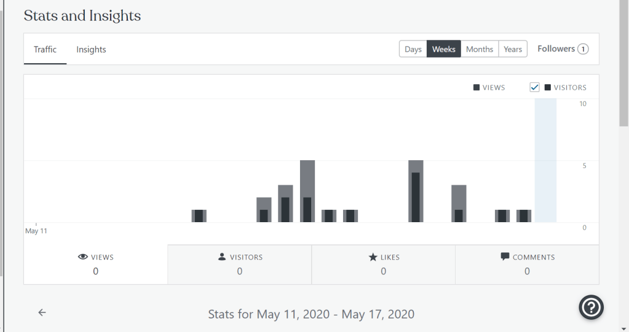Click the speech bubble Comments icon
The height and width of the screenshot is (332, 629).
tap(505, 257)
